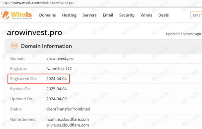Open the Security menu
Image resolution: width=202 pixels, height=129 pixels.
(x=127, y=15)
